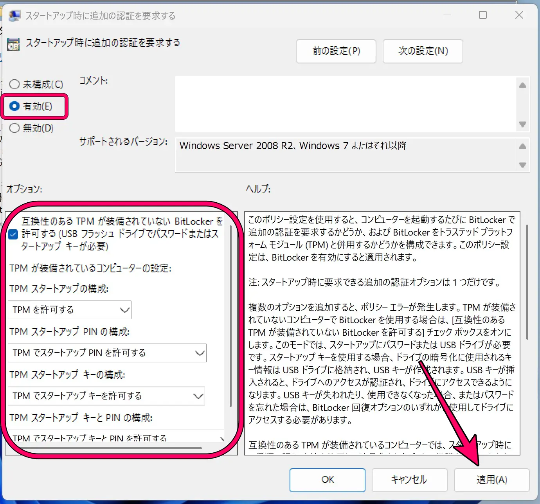Click the options panel vertical scrollbar
The image size is (540, 504).
pos(230,316)
